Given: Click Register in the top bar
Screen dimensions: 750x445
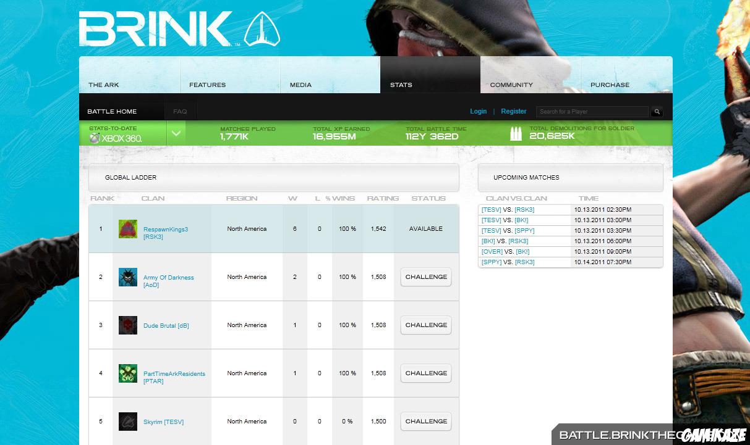Looking at the screenshot, I should pos(514,111).
